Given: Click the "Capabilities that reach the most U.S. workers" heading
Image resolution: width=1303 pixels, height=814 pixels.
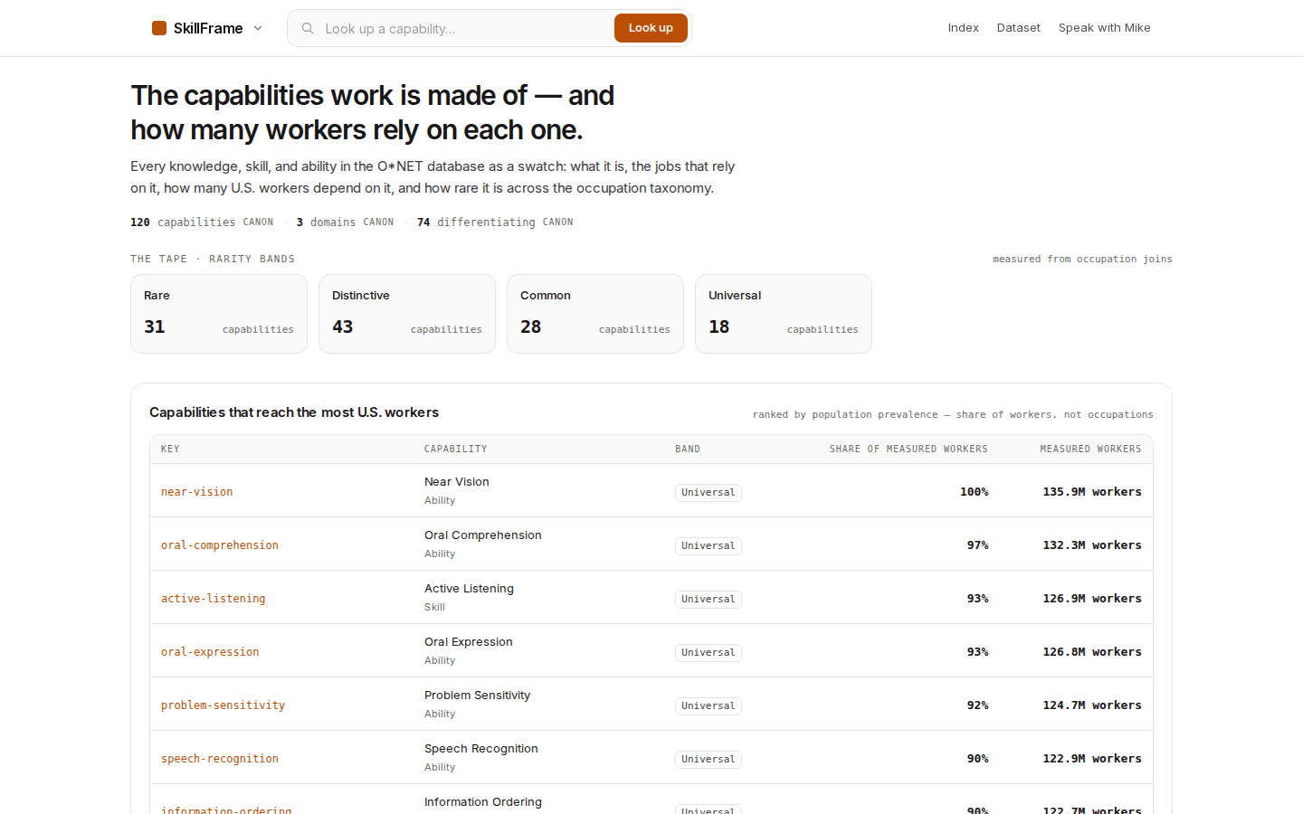Looking at the screenshot, I should click(294, 412).
